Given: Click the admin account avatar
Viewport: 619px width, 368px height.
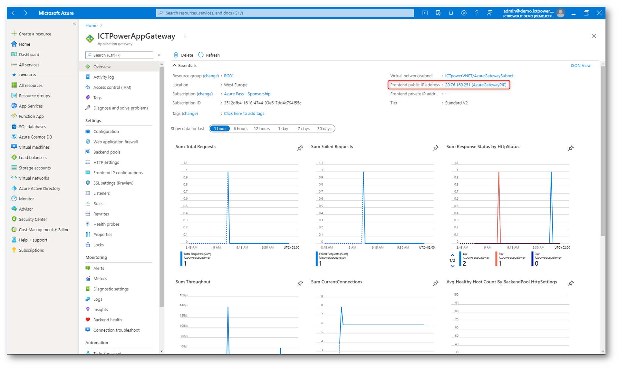Looking at the screenshot, I should coord(561,13).
